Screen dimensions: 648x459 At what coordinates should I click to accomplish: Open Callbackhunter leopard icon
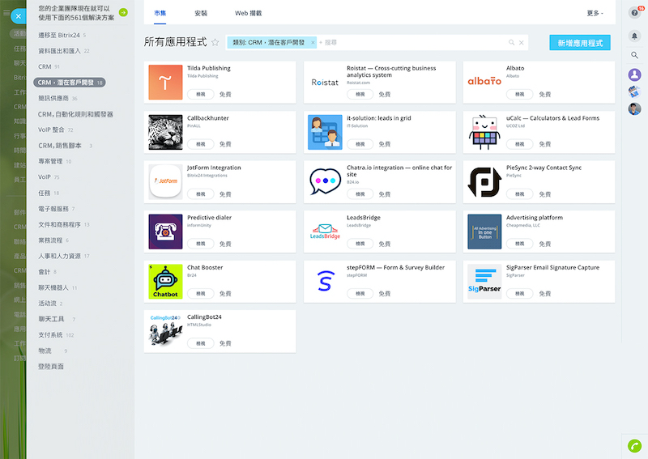(165, 132)
